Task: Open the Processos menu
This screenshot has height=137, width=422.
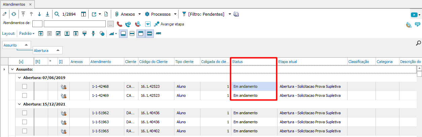Action: pos(161,14)
